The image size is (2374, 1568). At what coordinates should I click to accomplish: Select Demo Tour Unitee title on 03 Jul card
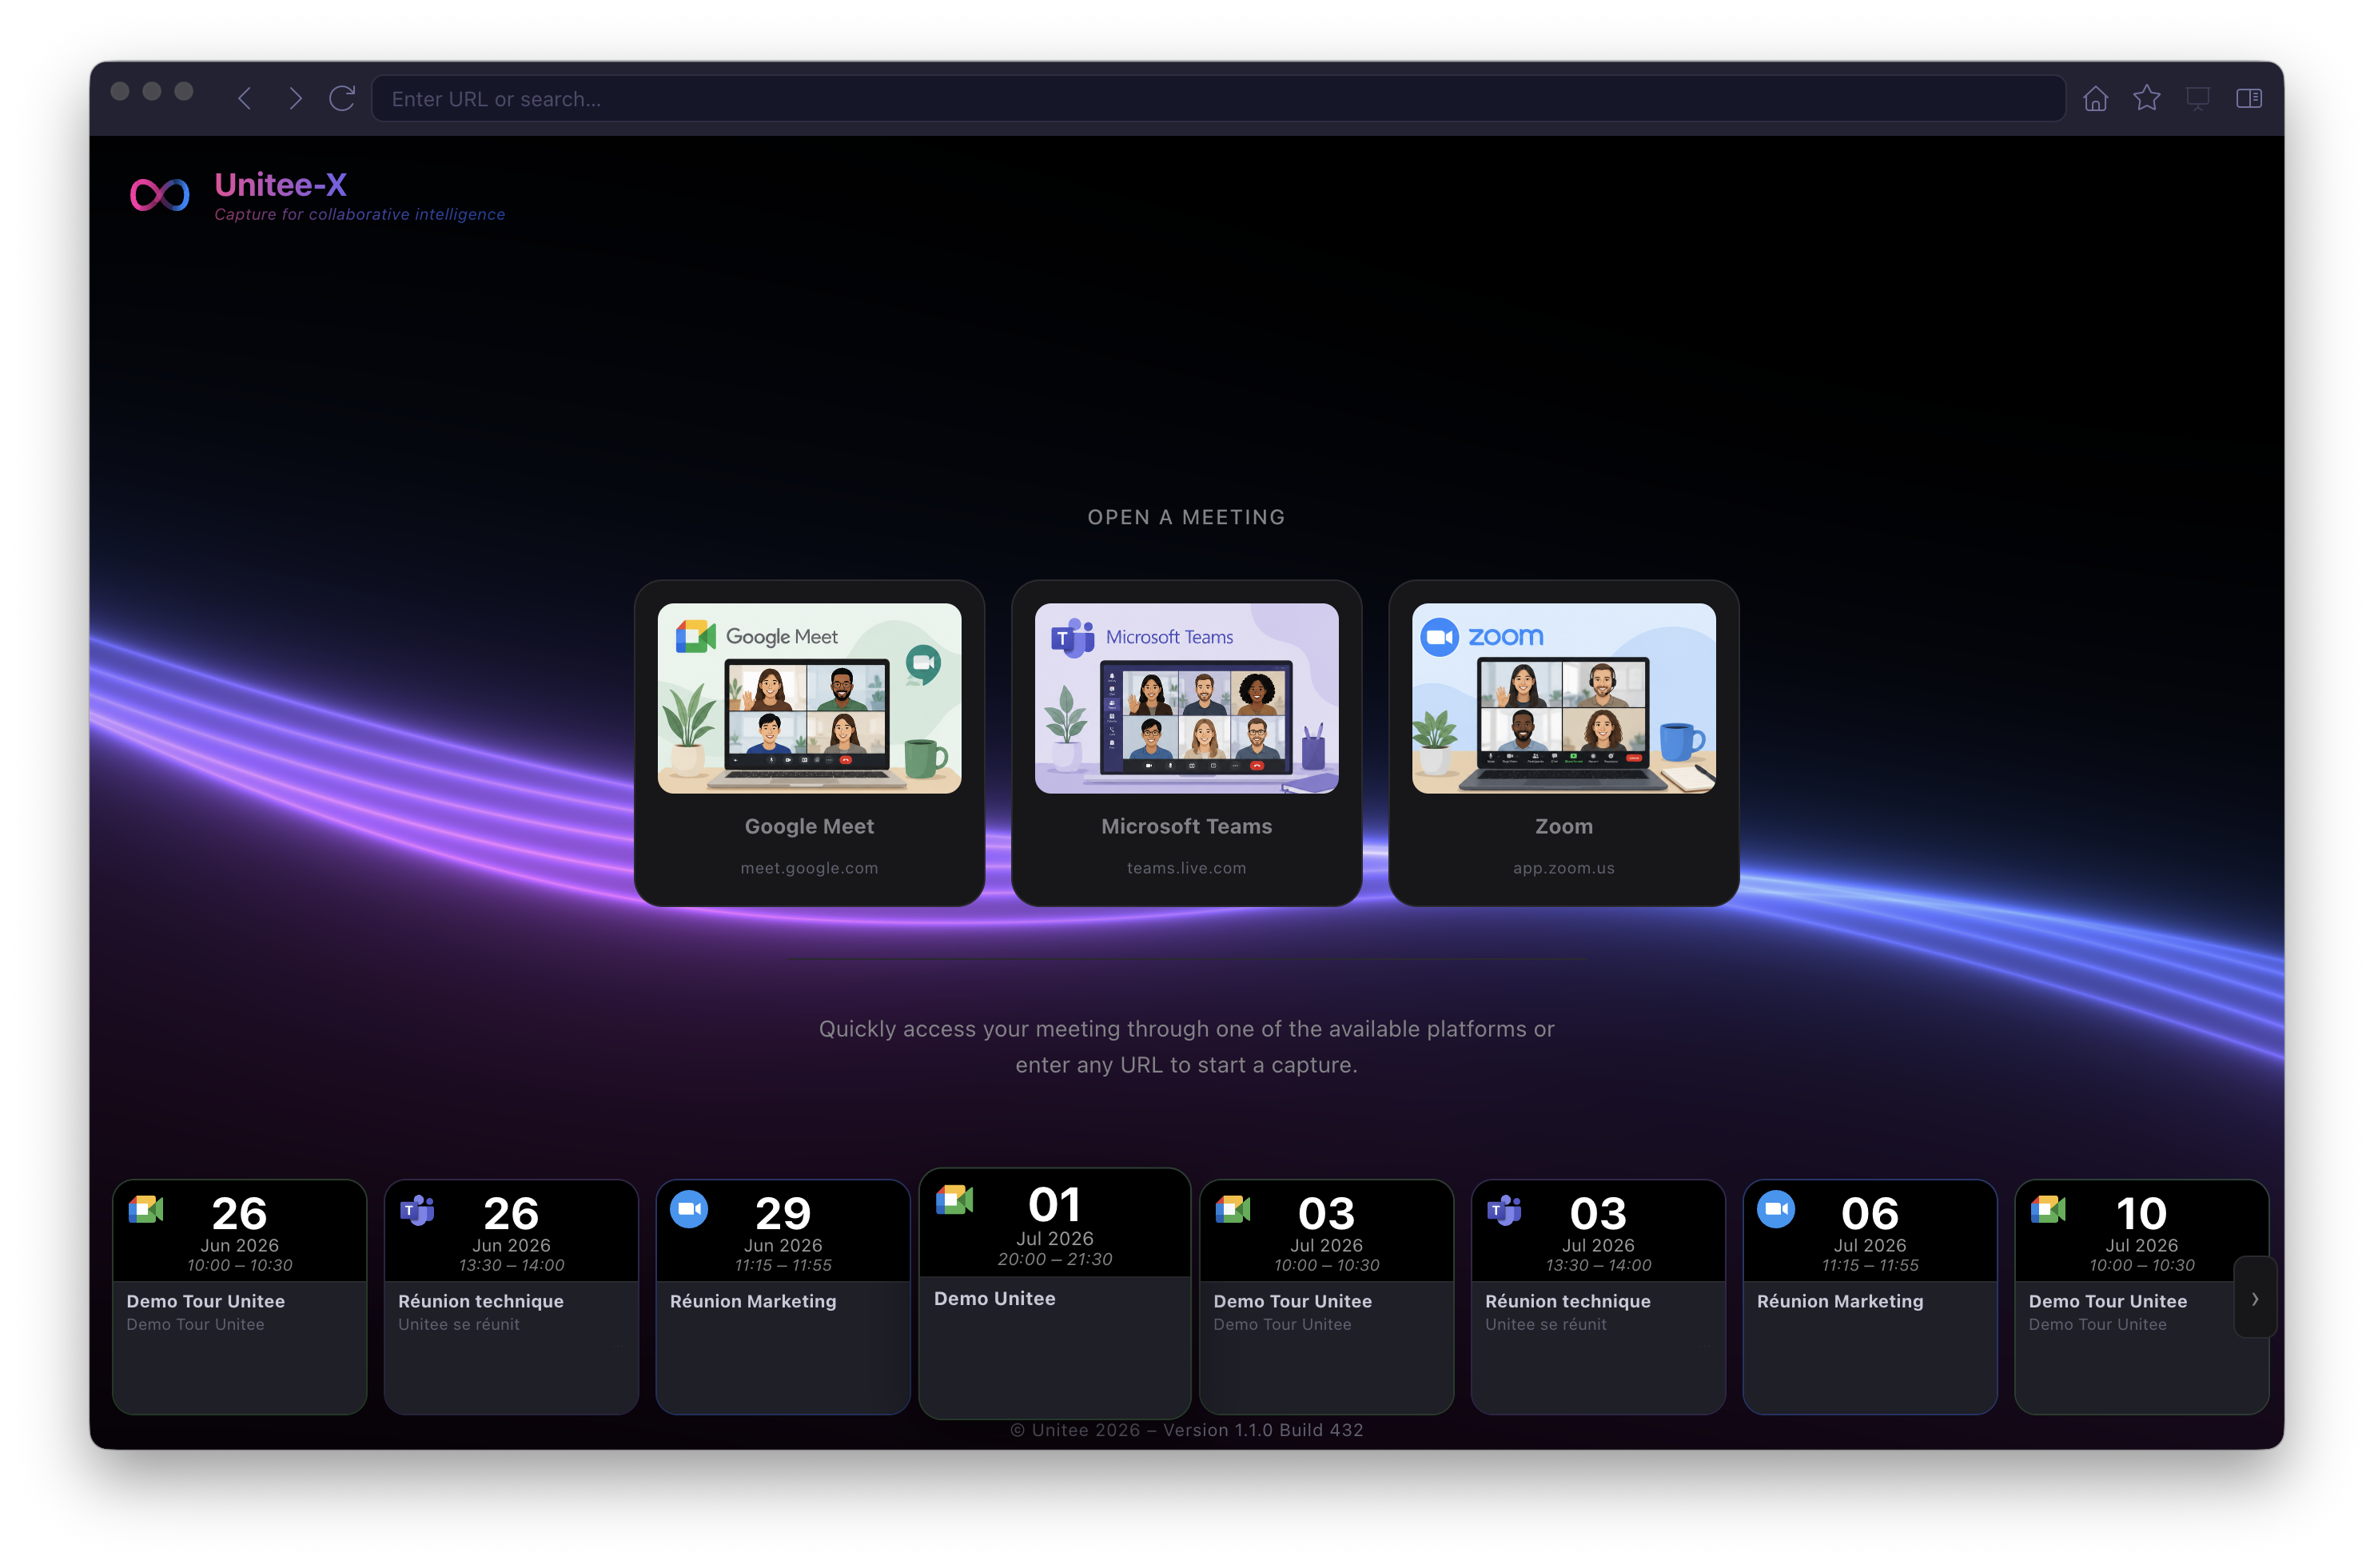click(x=1292, y=1301)
